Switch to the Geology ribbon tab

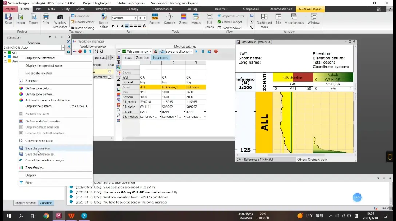132,9
